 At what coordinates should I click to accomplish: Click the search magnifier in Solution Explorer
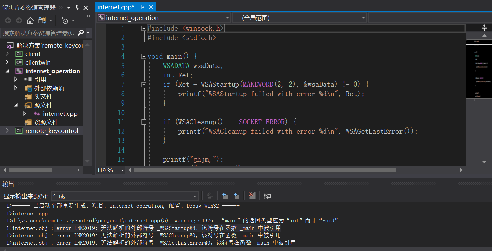(80, 33)
